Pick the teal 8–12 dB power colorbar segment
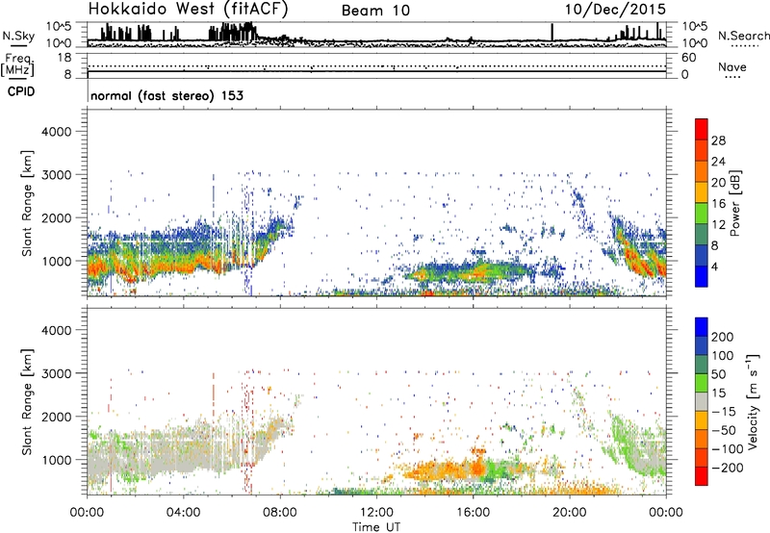770x533 pixels. click(x=702, y=235)
